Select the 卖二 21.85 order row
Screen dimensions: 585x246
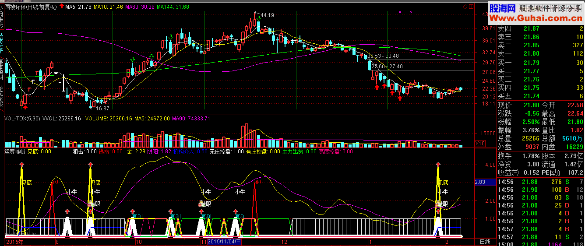tap(541, 45)
